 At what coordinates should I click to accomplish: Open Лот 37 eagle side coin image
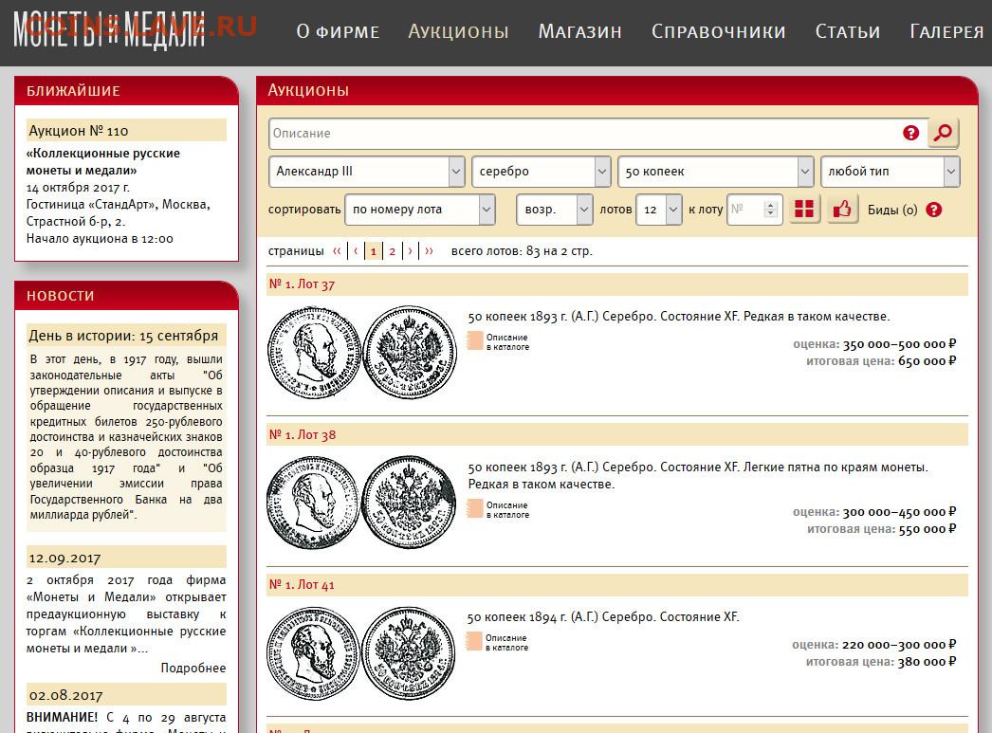(410, 352)
